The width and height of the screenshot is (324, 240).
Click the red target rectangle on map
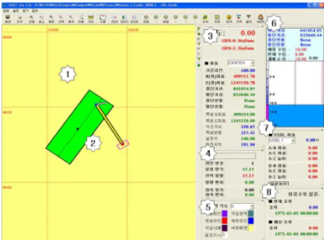tap(123, 145)
